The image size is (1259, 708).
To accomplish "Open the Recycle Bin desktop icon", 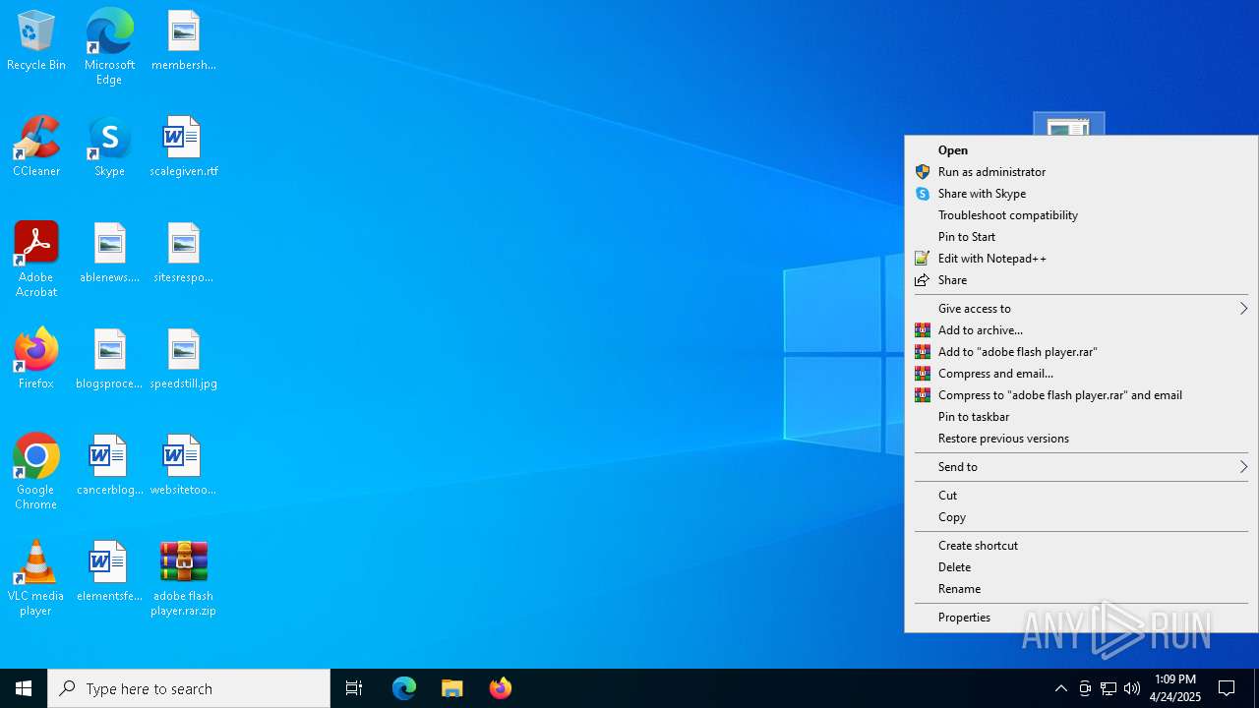I will 36,40.
